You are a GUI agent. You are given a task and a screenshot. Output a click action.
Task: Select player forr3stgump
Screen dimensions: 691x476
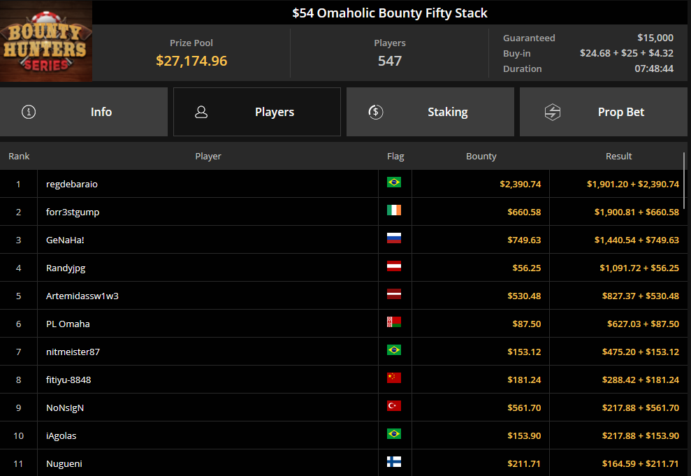[x=73, y=212]
